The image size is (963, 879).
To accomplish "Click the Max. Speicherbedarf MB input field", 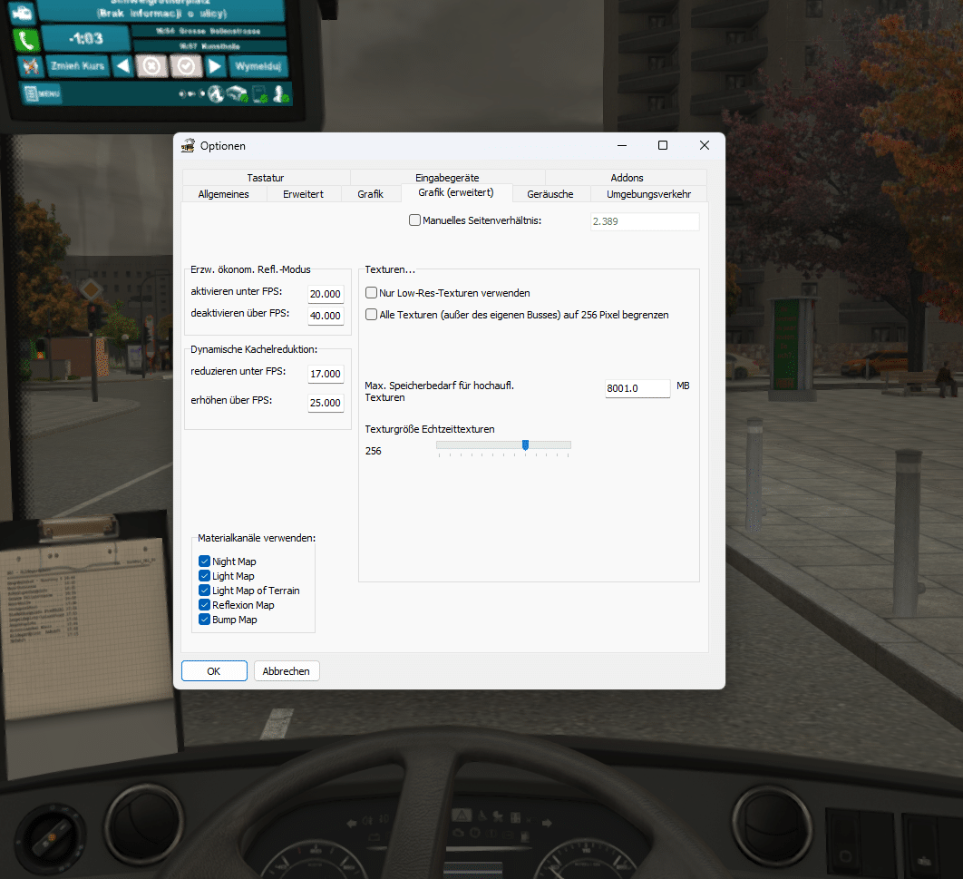I will point(637,388).
